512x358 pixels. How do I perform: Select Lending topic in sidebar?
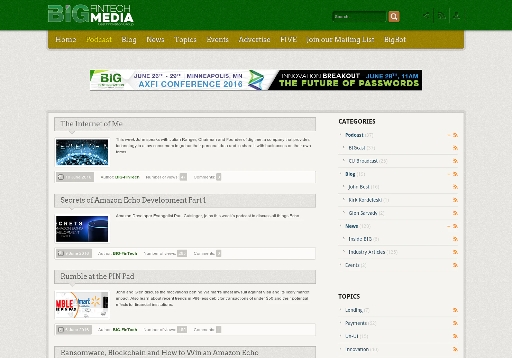[354, 310]
